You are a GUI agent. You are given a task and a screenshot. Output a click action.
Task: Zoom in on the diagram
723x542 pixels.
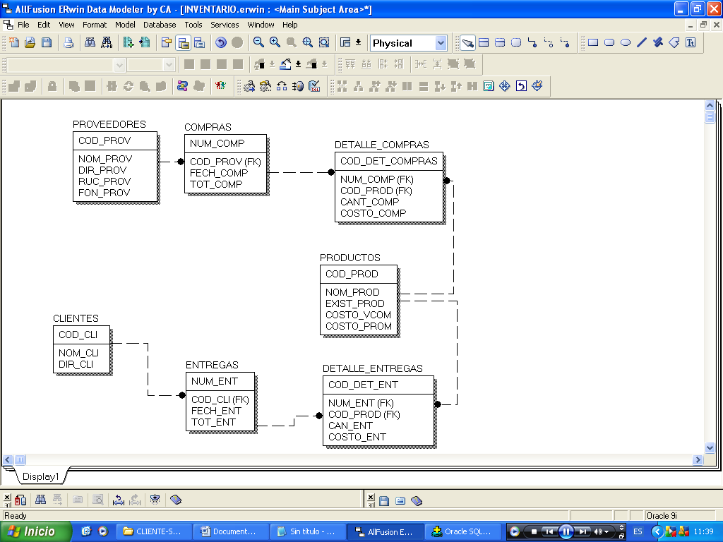click(x=273, y=42)
